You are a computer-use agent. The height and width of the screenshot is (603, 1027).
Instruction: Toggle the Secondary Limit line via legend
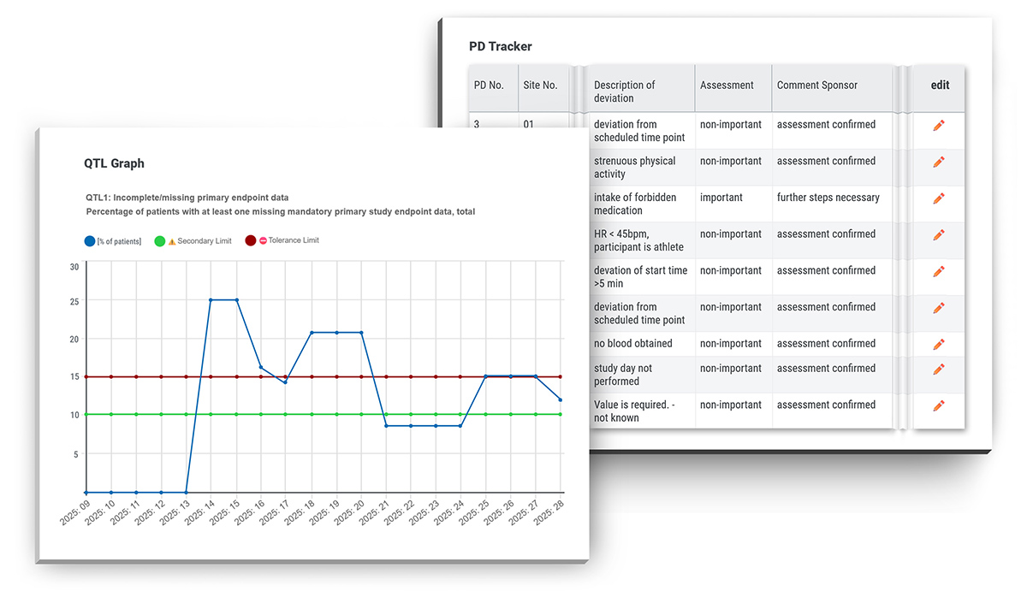point(193,240)
